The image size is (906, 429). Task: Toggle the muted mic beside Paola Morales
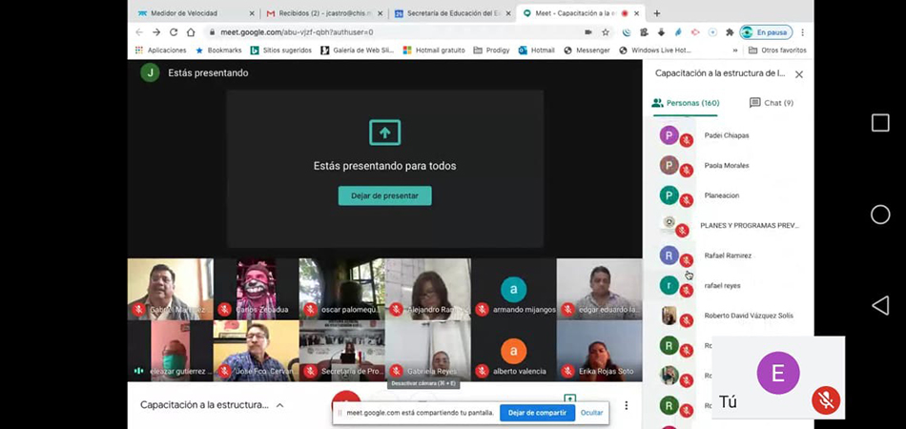pos(687,171)
